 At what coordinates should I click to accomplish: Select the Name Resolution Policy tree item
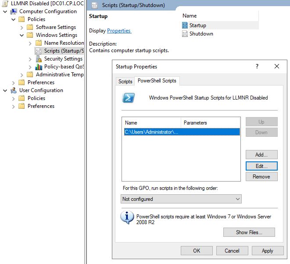click(x=64, y=43)
